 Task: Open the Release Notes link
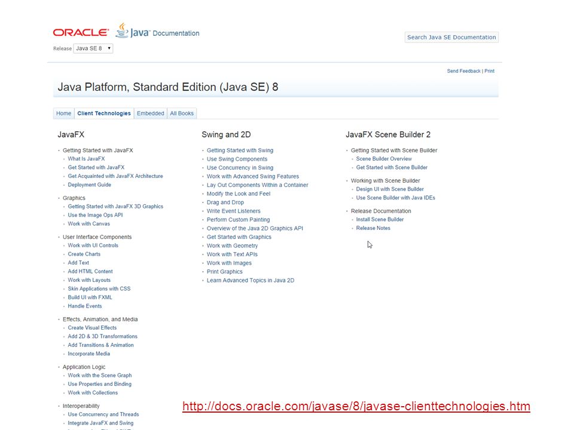373,228
